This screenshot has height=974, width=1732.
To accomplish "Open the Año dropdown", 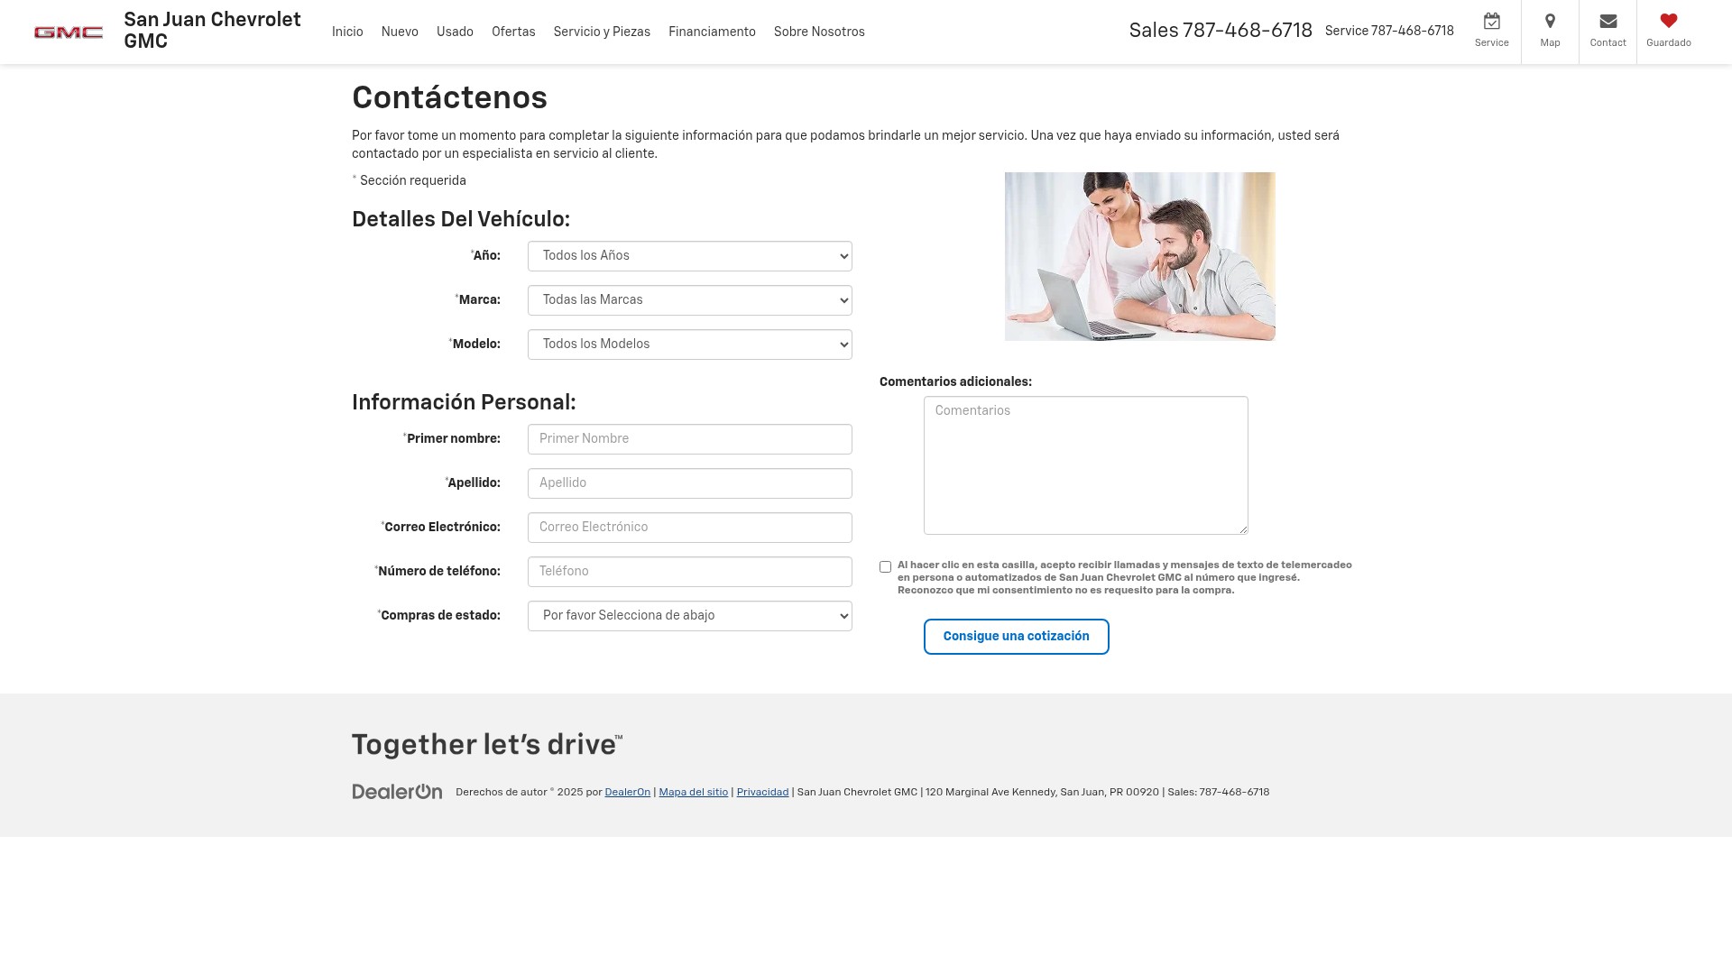I will [x=690, y=256].
